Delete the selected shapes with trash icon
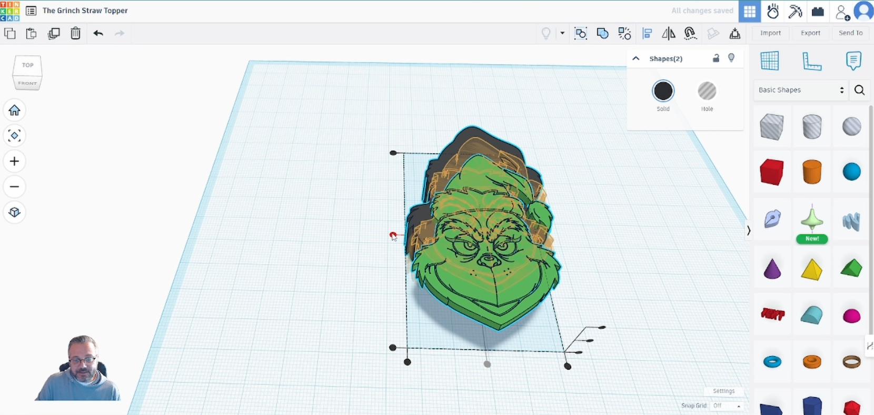 (x=76, y=34)
